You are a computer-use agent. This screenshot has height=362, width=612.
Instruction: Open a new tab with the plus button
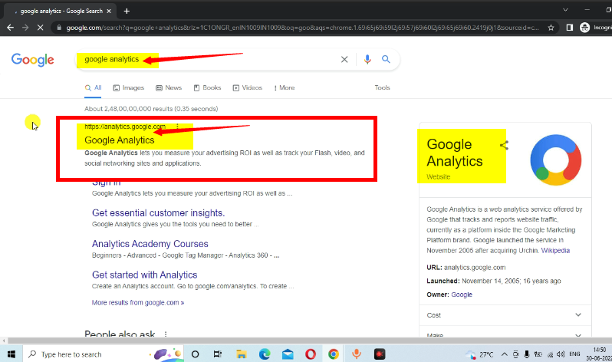[127, 11]
